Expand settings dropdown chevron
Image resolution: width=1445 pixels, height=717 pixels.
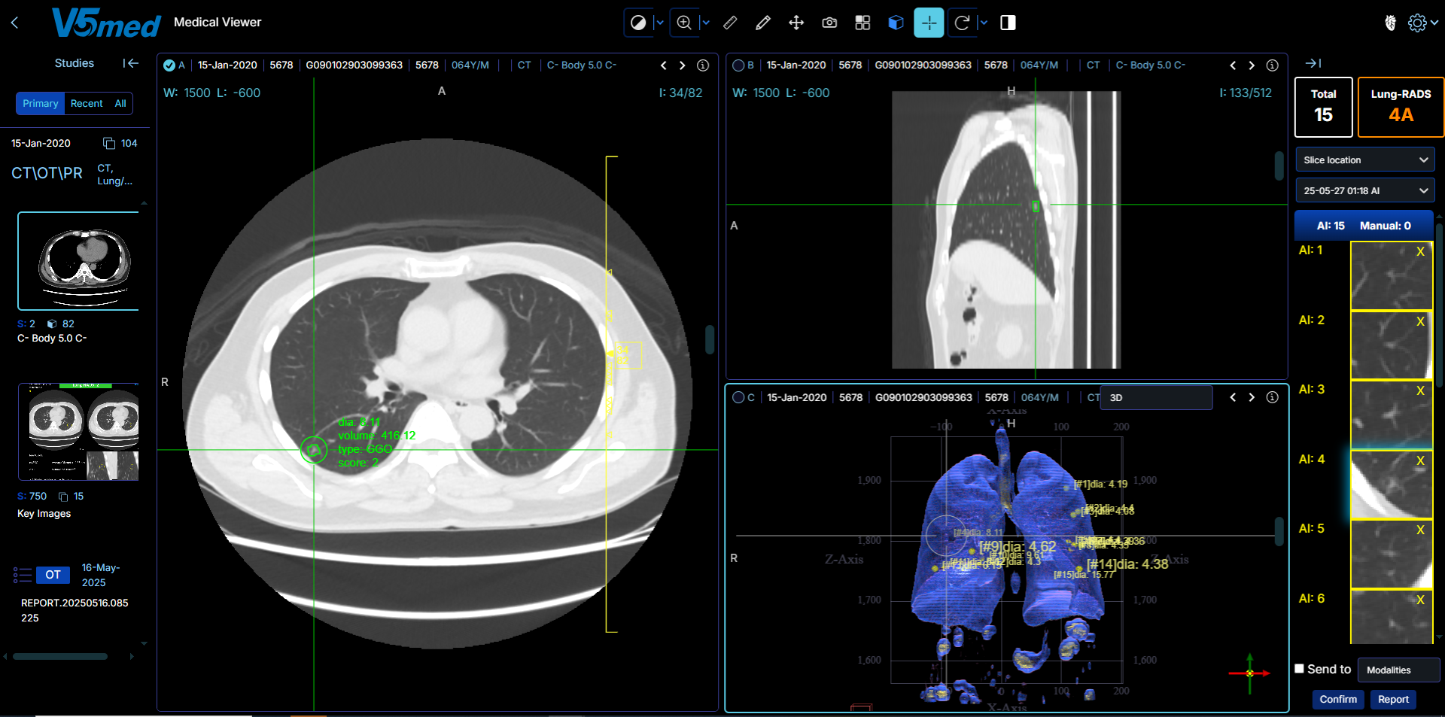tap(1434, 23)
